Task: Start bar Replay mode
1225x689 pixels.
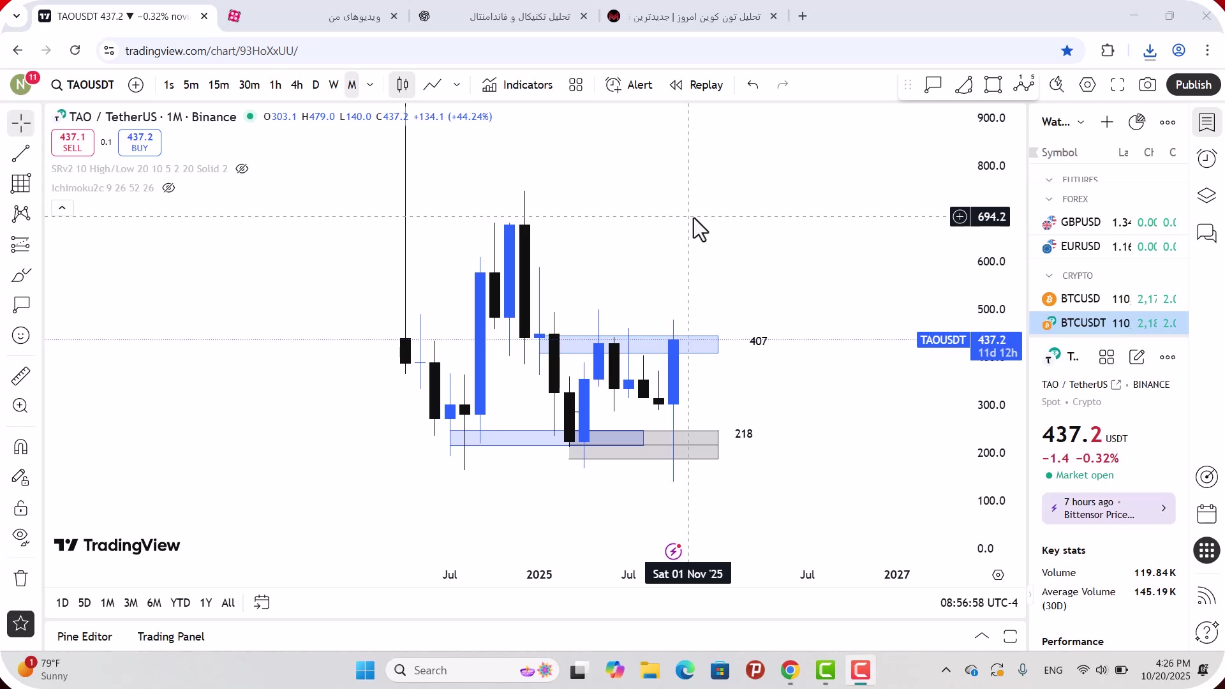Action: tap(696, 85)
